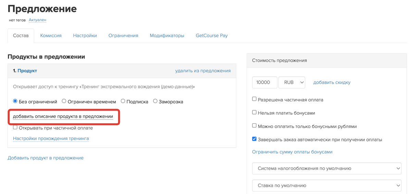
Task: Click добавить скидку link
Action: coord(332,82)
